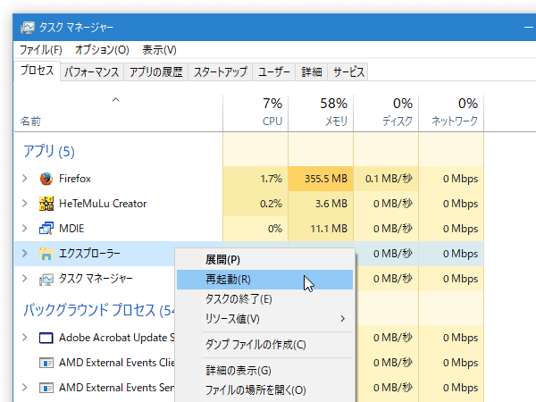Click the タスク マネージャー row icon
The width and height of the screenshot is (536, 402).
(x=46, y=279)
